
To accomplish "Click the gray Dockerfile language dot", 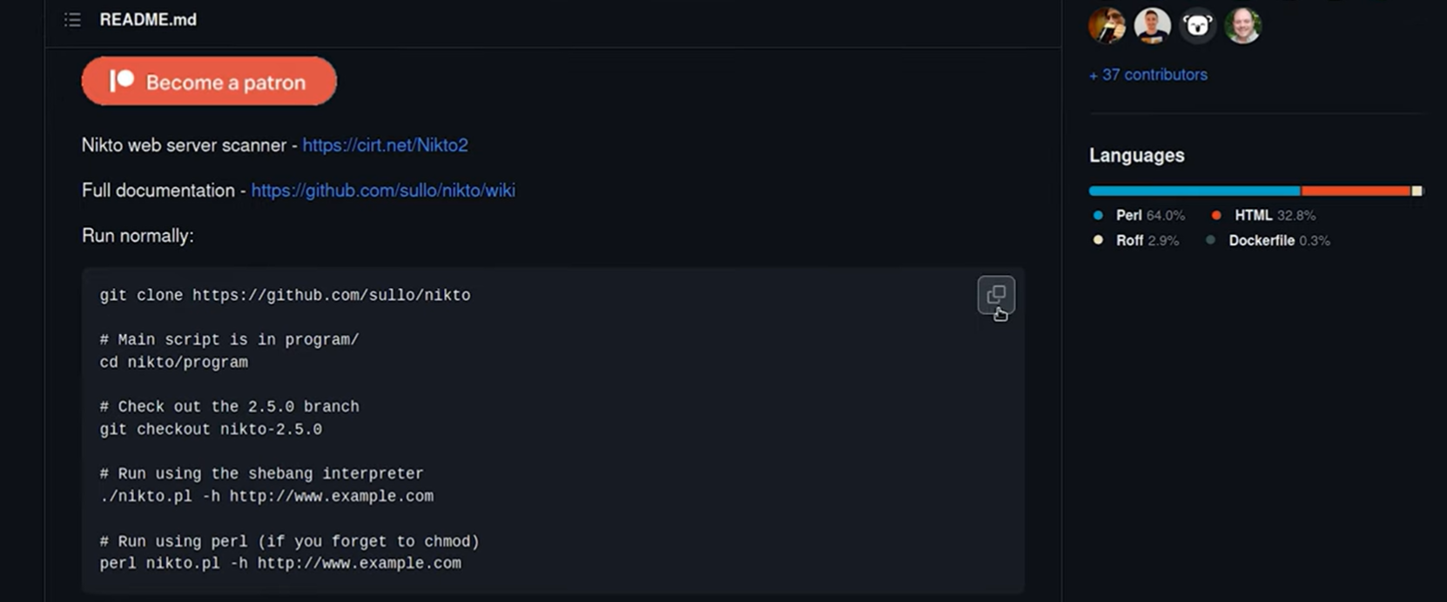I will pyautogui.click(x=1210, y=240).
